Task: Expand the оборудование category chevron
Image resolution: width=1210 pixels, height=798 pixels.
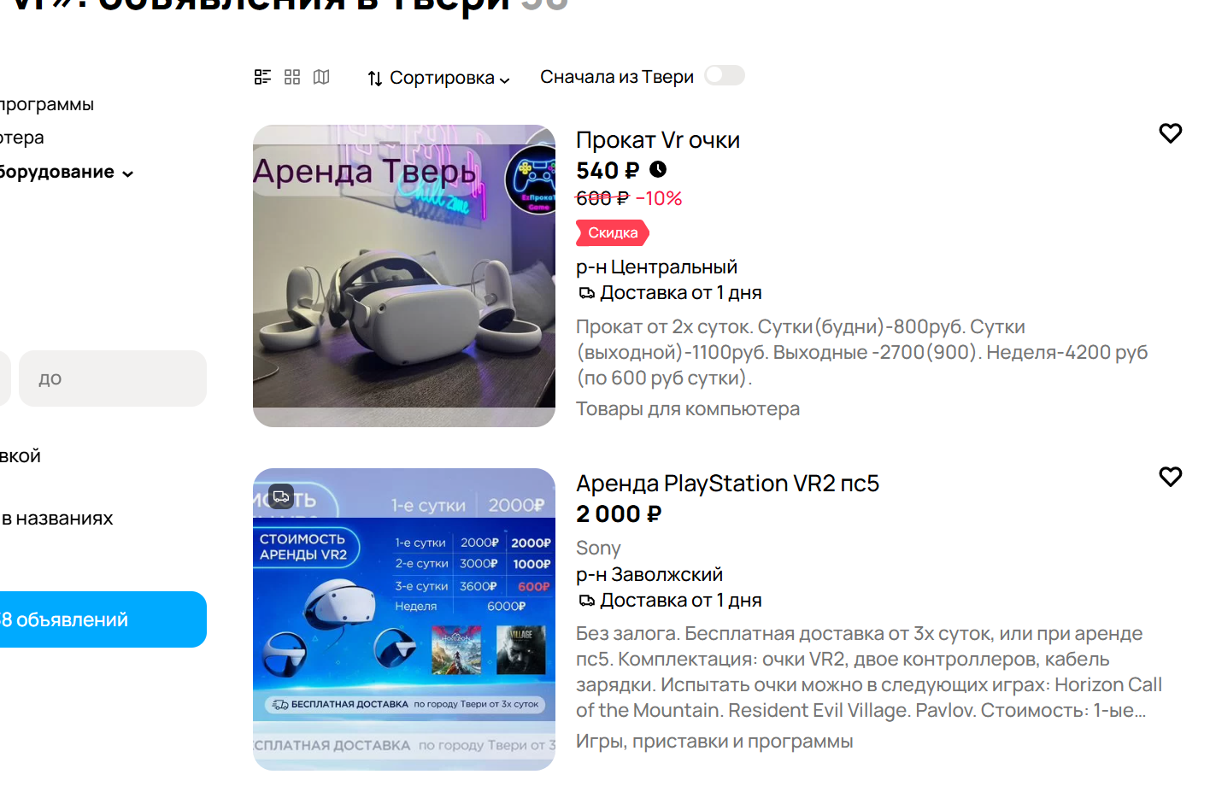Action: [128, 173]
